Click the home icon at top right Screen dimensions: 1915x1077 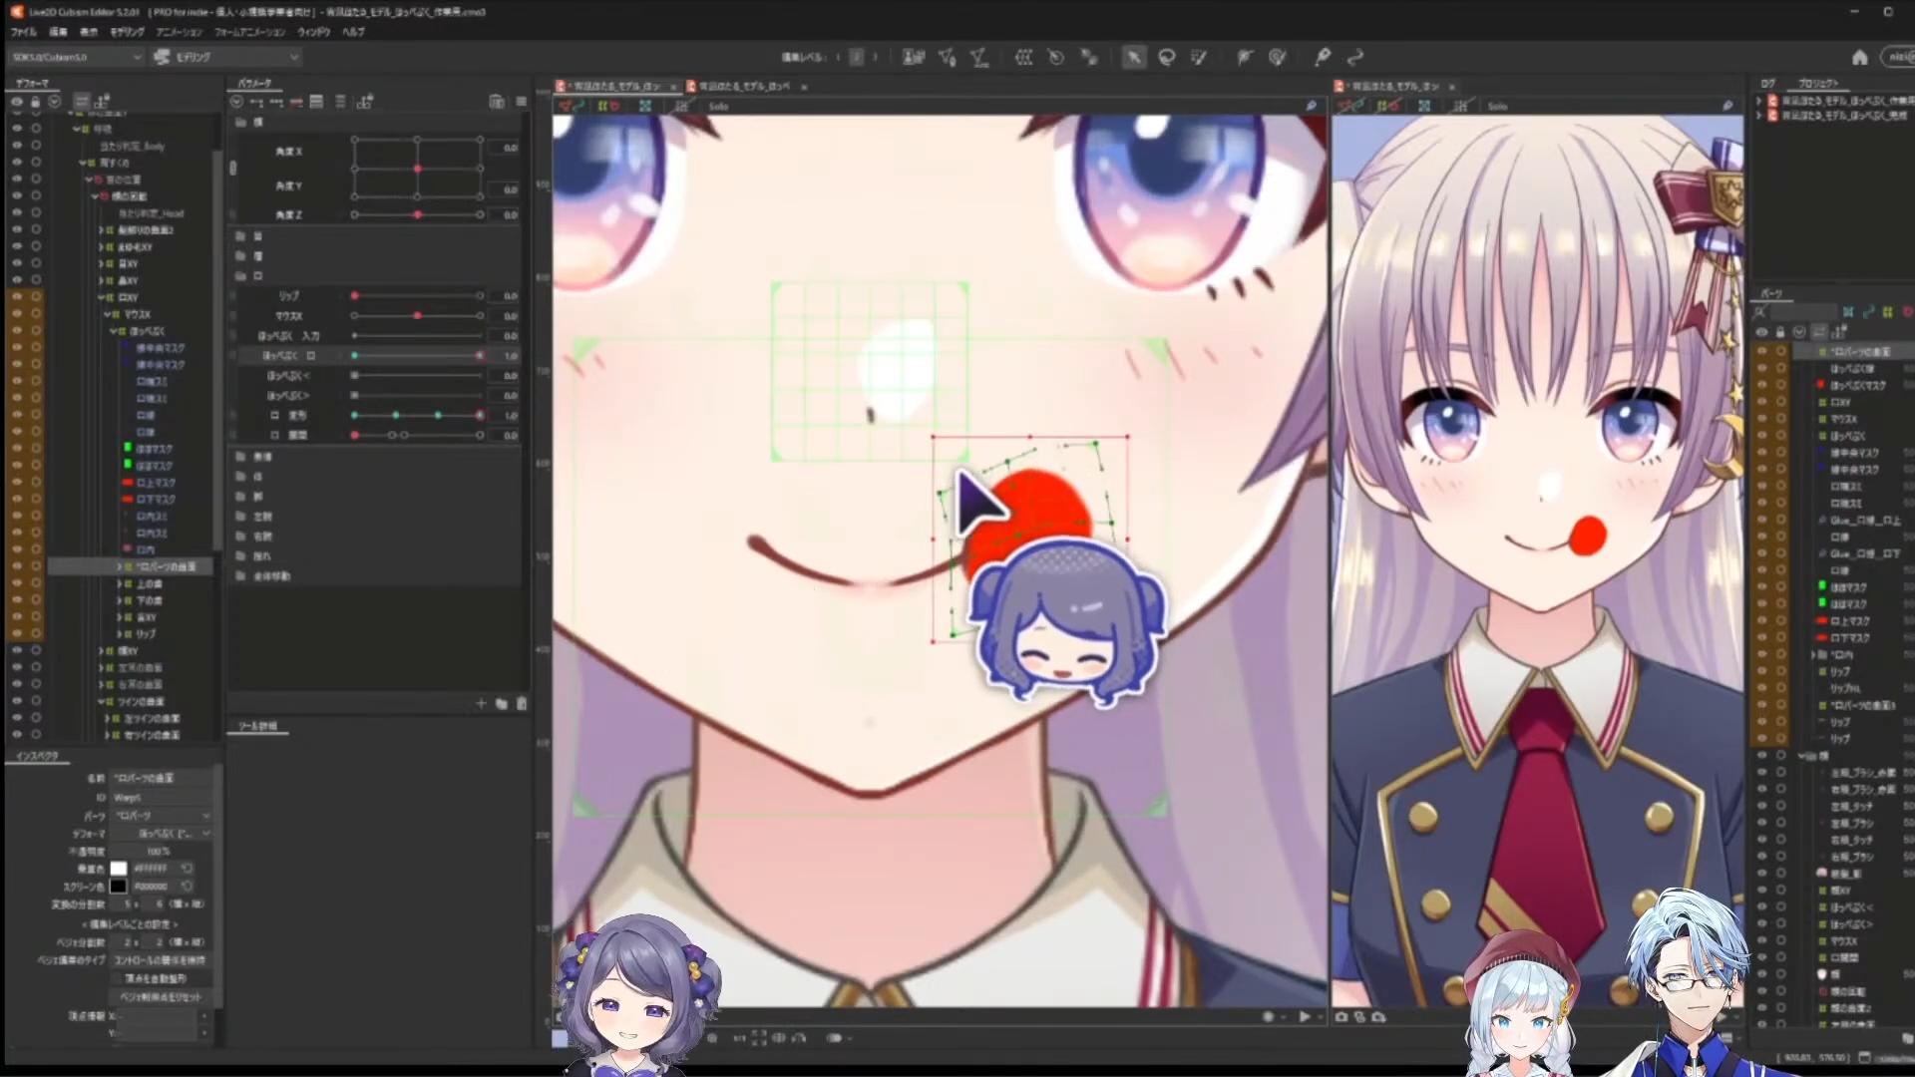pyautogui.click(x=1859, y=58)
